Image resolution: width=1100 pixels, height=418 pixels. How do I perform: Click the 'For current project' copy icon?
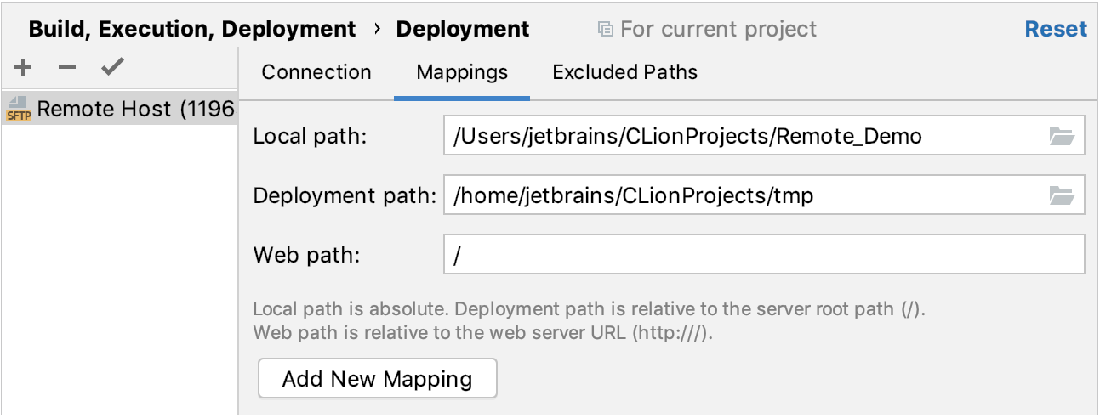[x=605, y=30]
